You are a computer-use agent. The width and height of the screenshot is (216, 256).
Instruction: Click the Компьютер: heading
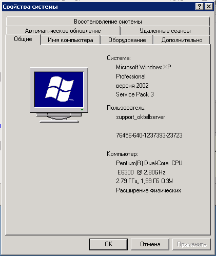(x=122, y=154)
